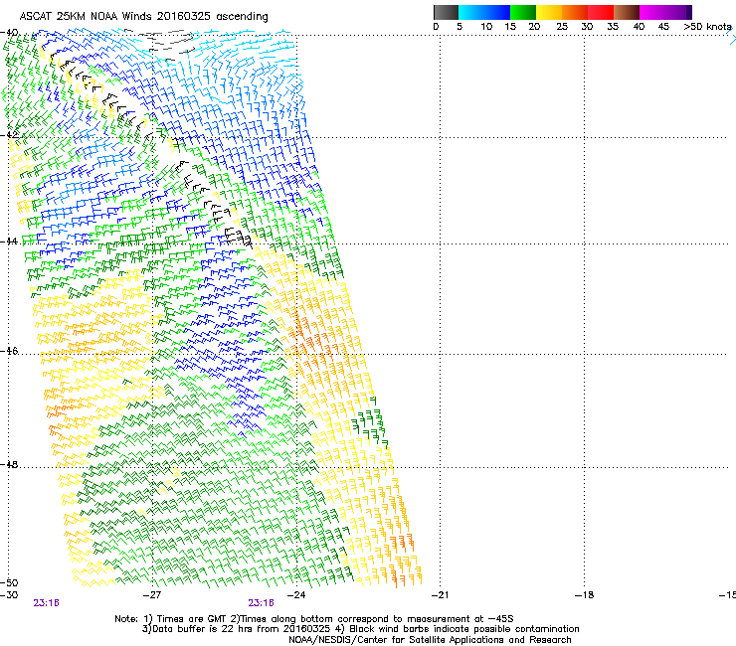Click the >50 knots legend label
This screenshot has width=736, height=646.
point(707,26)
